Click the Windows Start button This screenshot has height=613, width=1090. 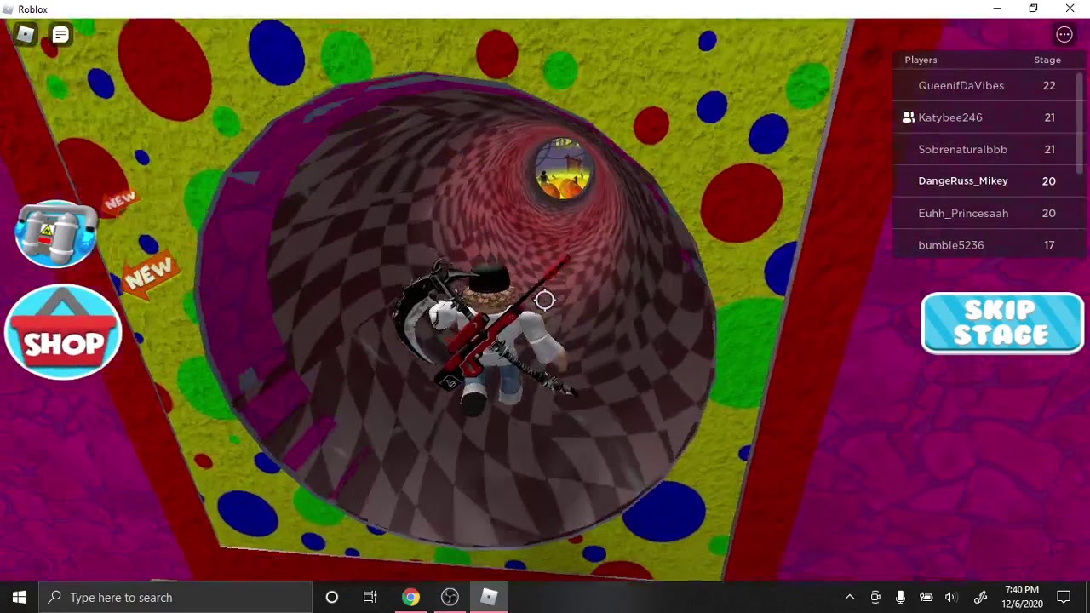[20, 597]
